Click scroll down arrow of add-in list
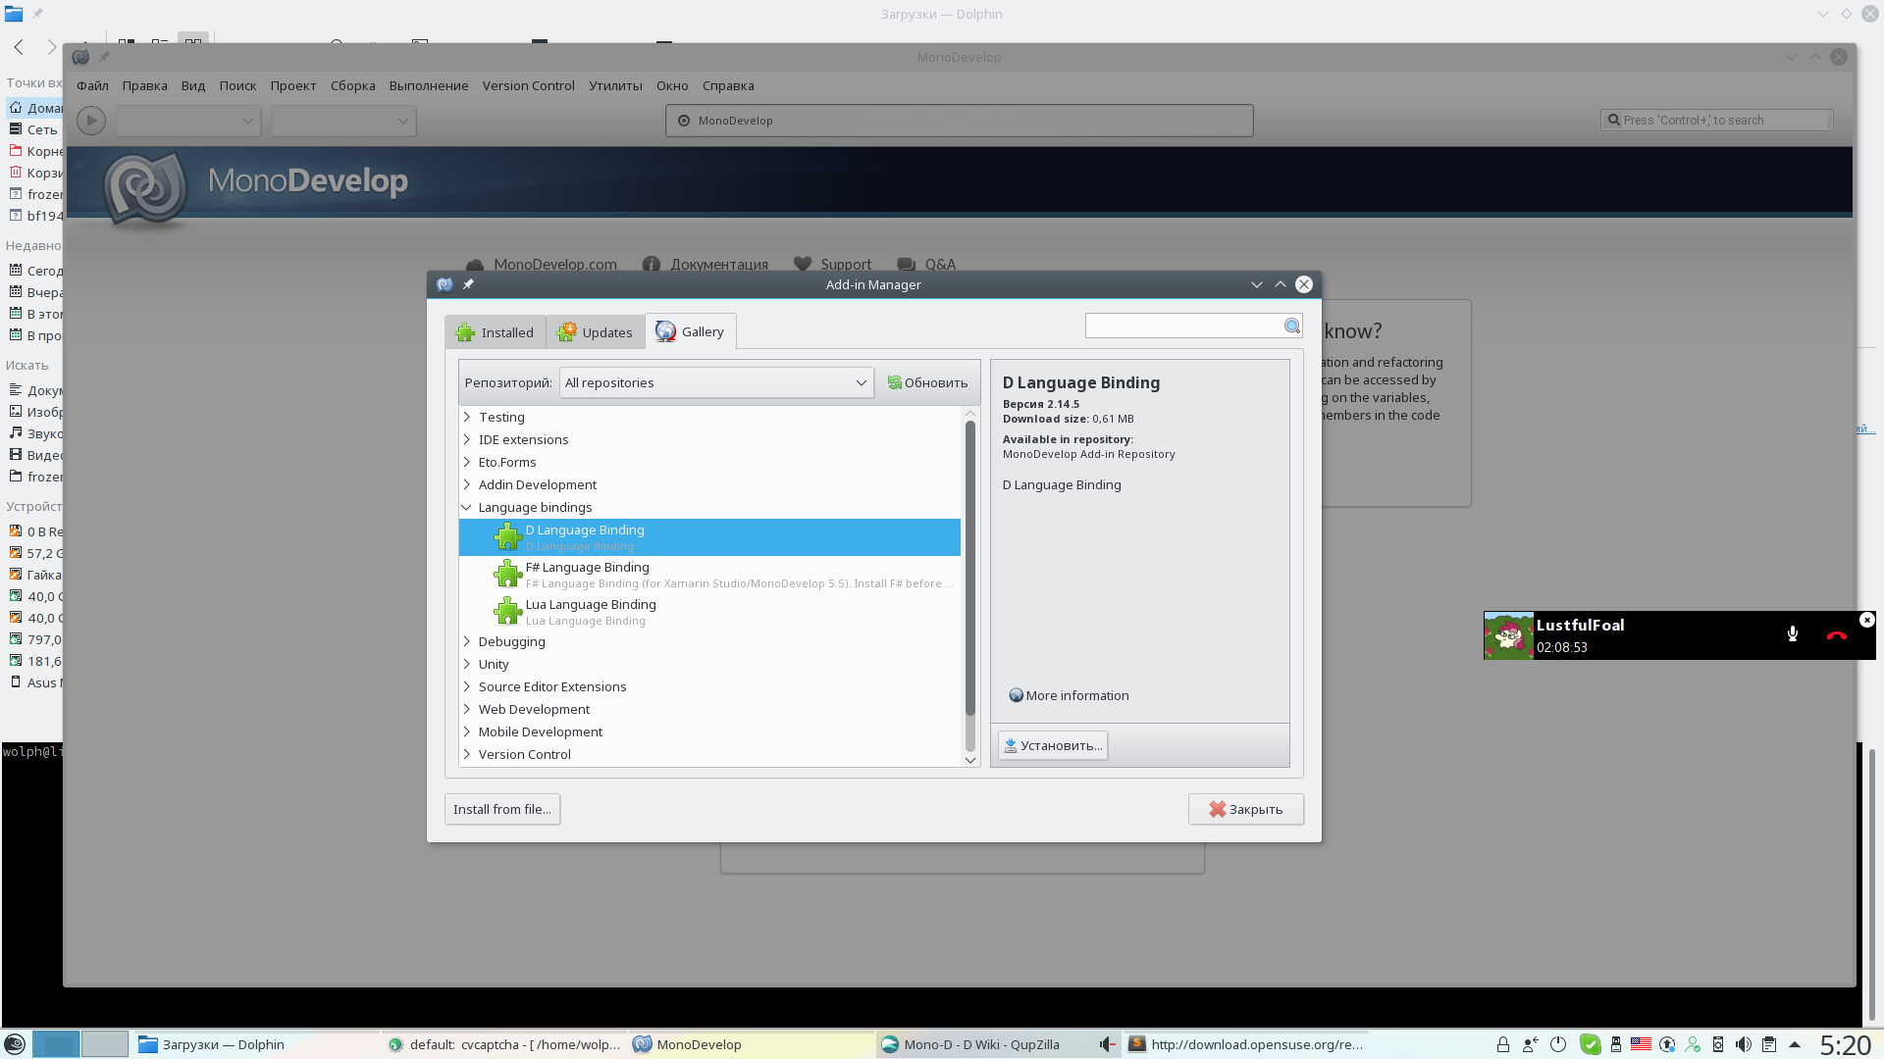Image resolution: width=1884 pixels, height=1059 pixels. click(x=970, y=760)
